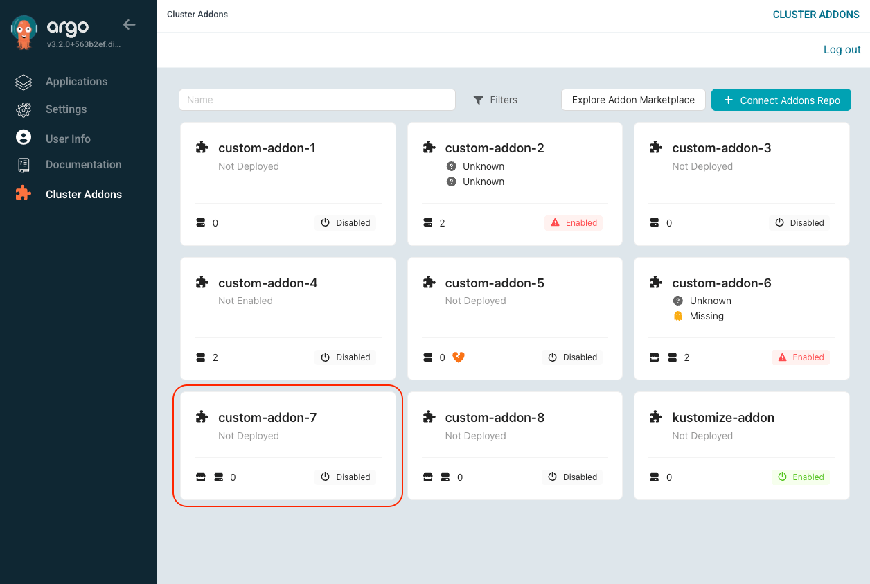
Task: Open Applications from the sidebar
Action: click(x=76, y=82)
